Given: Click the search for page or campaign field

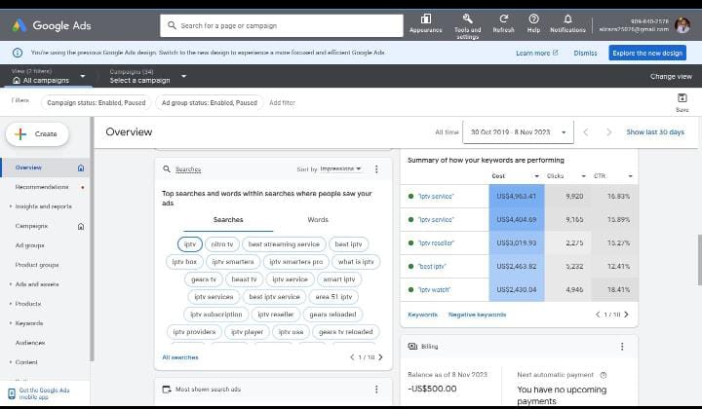Looking at the screenshot, I should coord(282,26).
